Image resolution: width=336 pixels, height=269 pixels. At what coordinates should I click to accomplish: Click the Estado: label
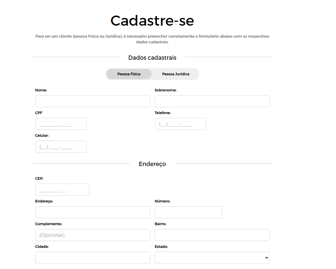(x=161, y=247)
